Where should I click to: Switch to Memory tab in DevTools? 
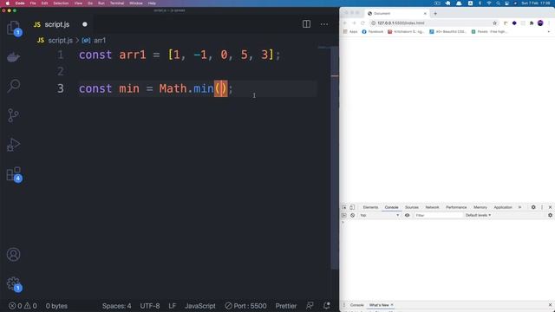pos(480,207)
